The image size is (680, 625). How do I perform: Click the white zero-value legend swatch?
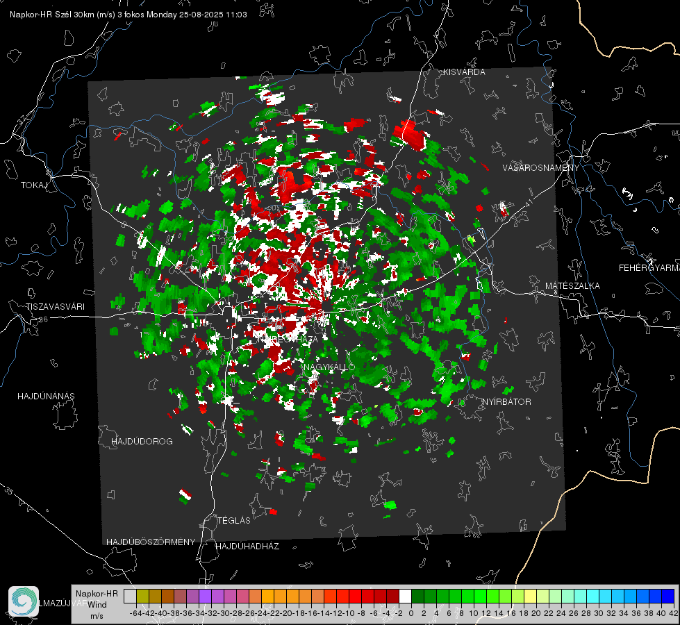tap(405, 597)
